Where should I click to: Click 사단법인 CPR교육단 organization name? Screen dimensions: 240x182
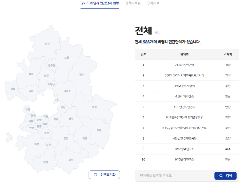(x=184, y=138)
